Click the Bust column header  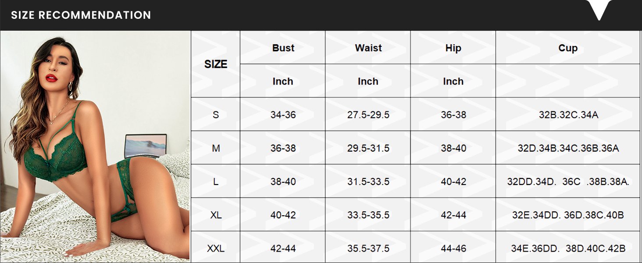pyautogui.click(x=283, y=48)
